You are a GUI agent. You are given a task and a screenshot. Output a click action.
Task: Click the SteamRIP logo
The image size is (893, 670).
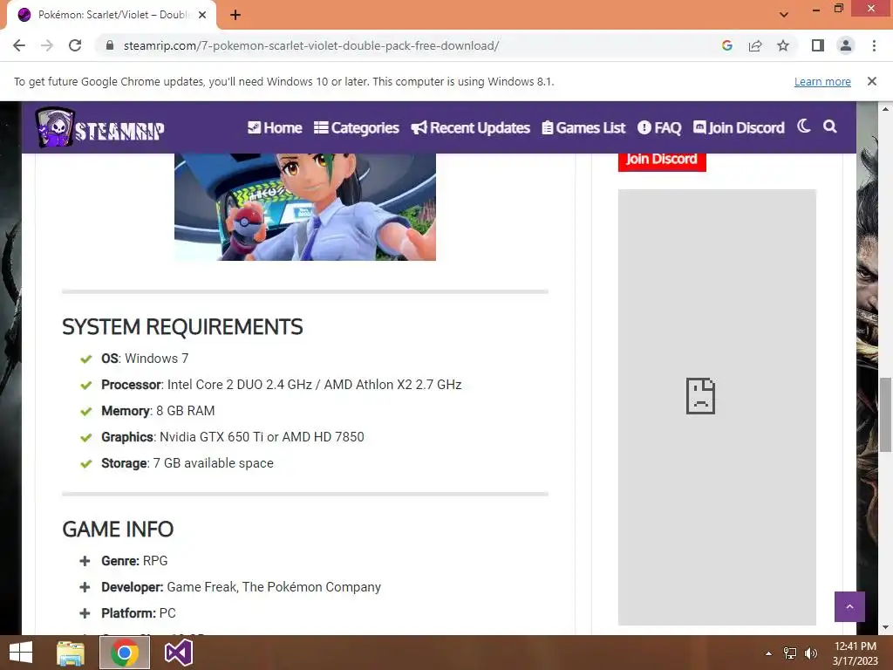(x=99, y=127)
